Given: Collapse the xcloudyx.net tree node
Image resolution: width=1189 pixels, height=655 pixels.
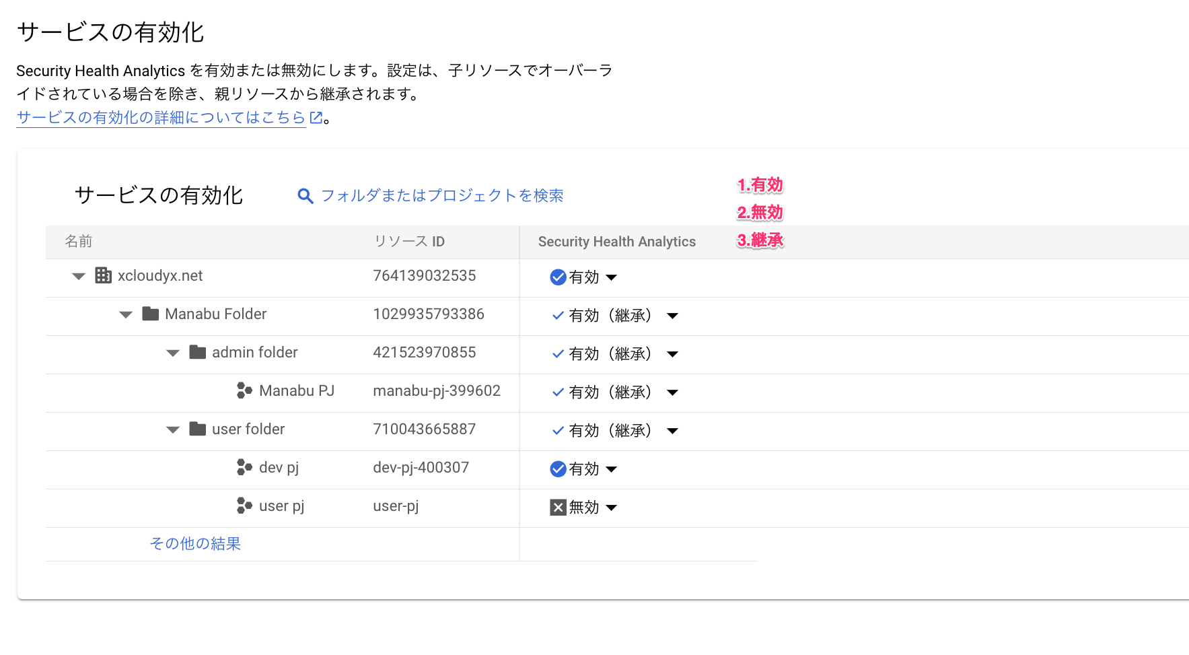Looking at the screenshot, I should [x=79, y=276].
